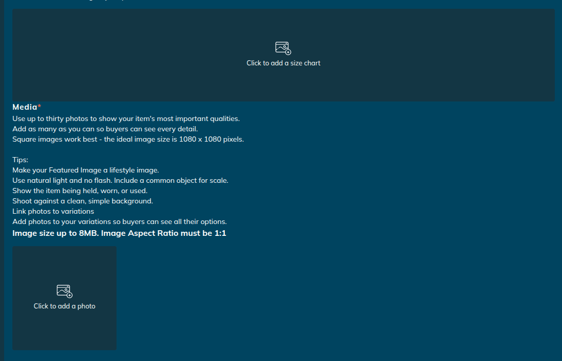Click the size chart image upload icon
Screen dimensions: 562x361
pyautogui.click(x=283, y=48)
